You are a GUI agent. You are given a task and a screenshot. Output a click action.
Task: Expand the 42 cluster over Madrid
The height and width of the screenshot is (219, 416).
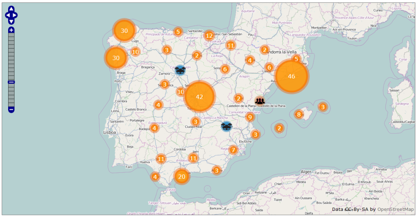pyautogui.click(x=199, y=97)
